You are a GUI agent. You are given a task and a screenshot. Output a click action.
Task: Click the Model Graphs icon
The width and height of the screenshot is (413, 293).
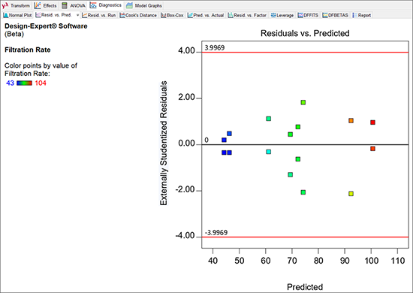pos(129,5)
